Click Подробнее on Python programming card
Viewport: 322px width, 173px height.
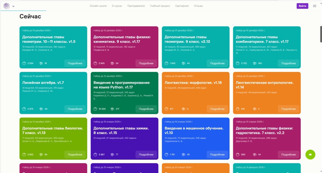[146, 109]
